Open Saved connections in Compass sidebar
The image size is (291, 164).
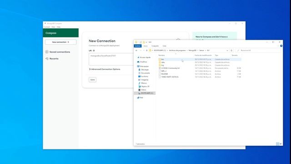58,52
